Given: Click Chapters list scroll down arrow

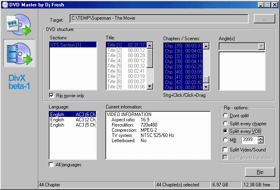Looking at the screenshot, I should point(206,87).
